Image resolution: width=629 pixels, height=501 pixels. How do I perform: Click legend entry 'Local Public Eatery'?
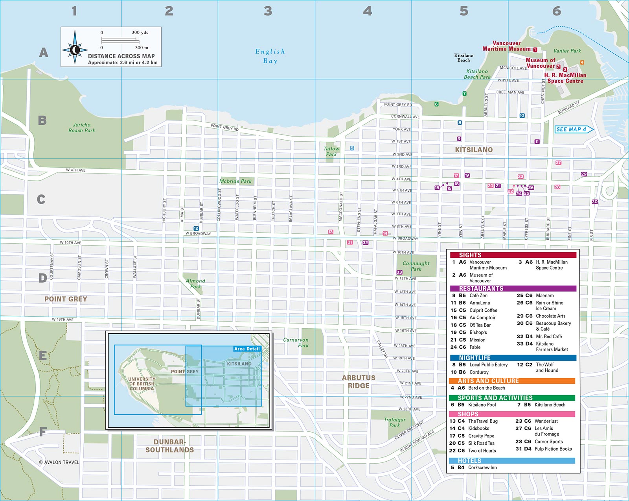[488, 365]
